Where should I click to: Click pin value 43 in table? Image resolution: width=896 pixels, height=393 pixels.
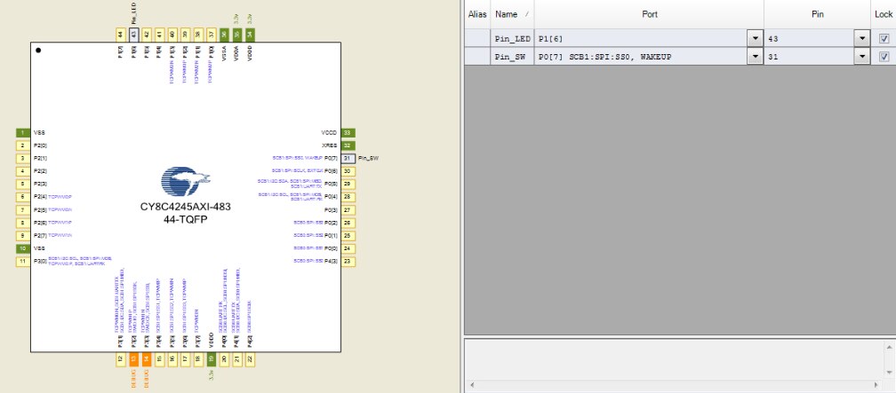click(773, 39)
